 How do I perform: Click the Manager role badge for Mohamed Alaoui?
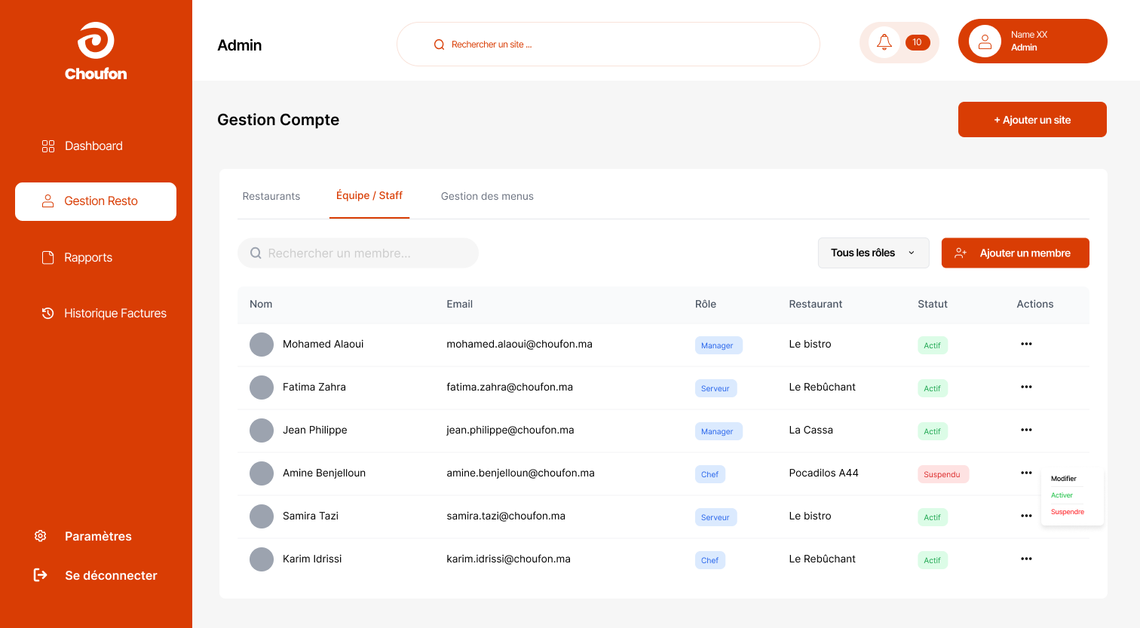click(718, 345)
